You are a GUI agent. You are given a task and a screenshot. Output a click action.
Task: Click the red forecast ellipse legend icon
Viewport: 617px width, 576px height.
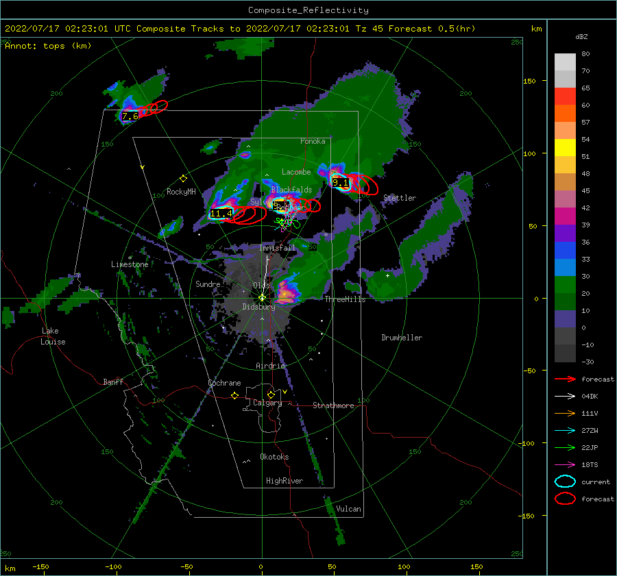tap(565, 499)
